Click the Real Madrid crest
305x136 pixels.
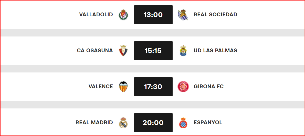click(123, 122)
